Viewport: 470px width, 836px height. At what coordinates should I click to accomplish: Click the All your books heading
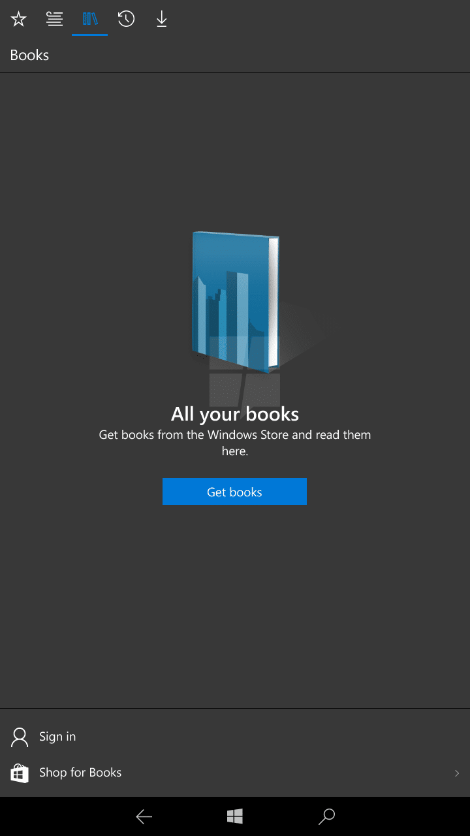tap(235, 413)
